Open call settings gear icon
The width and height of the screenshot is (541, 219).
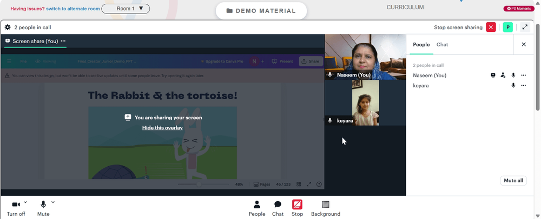8,27
